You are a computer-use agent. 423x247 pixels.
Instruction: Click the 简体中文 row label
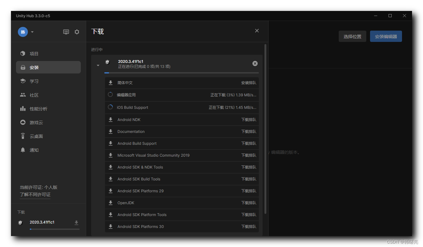(125, 83)
